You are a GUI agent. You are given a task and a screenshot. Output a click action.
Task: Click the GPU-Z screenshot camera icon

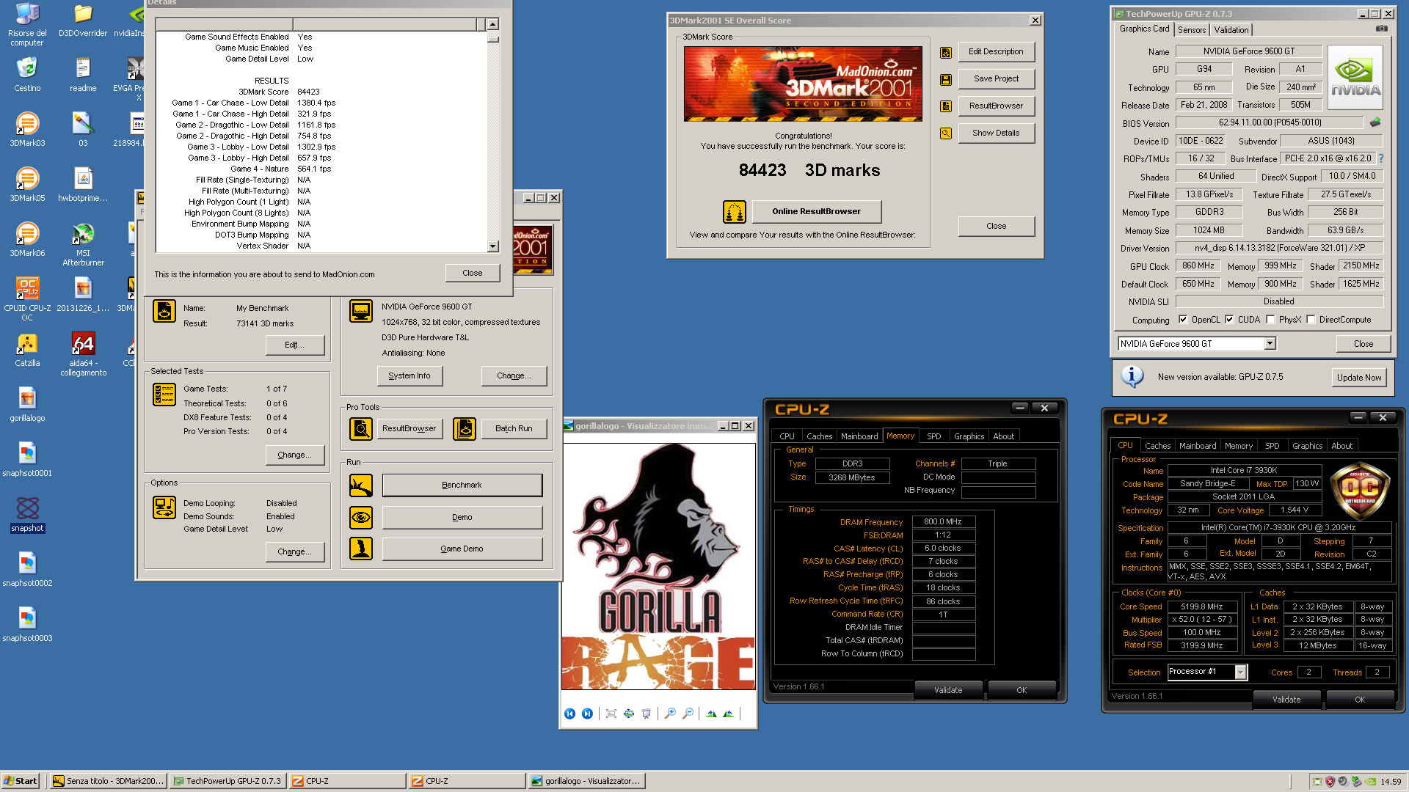pos(1382,29)
